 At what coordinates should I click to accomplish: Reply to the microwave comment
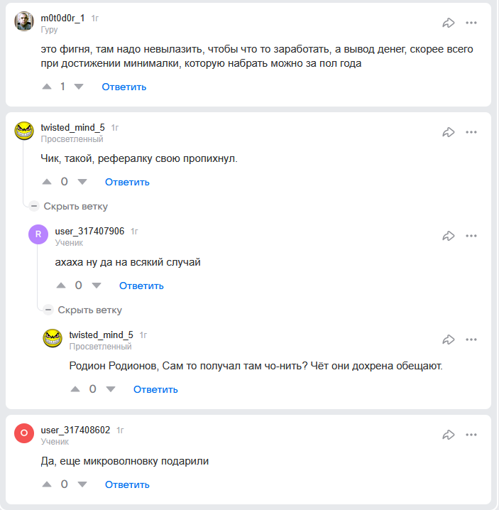[127, 484]
